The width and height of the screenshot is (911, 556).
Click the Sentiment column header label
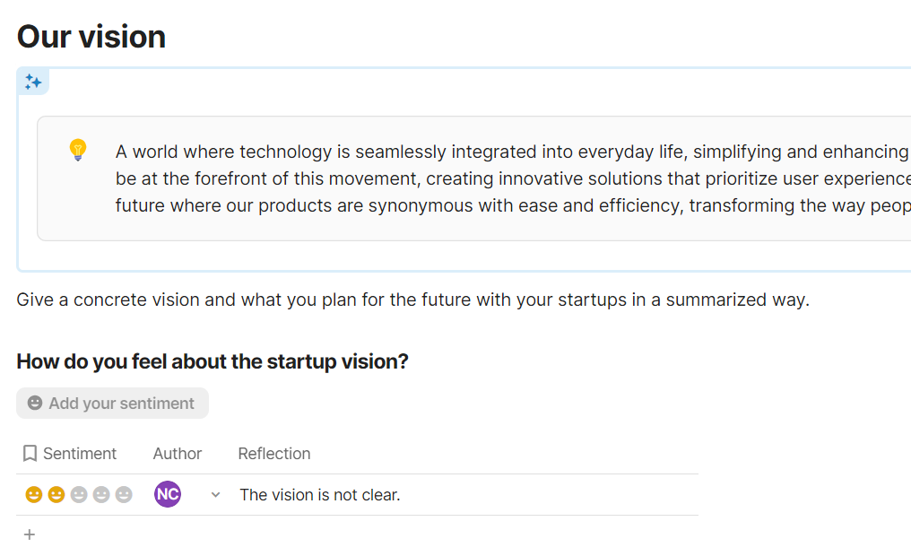[80, 454]
